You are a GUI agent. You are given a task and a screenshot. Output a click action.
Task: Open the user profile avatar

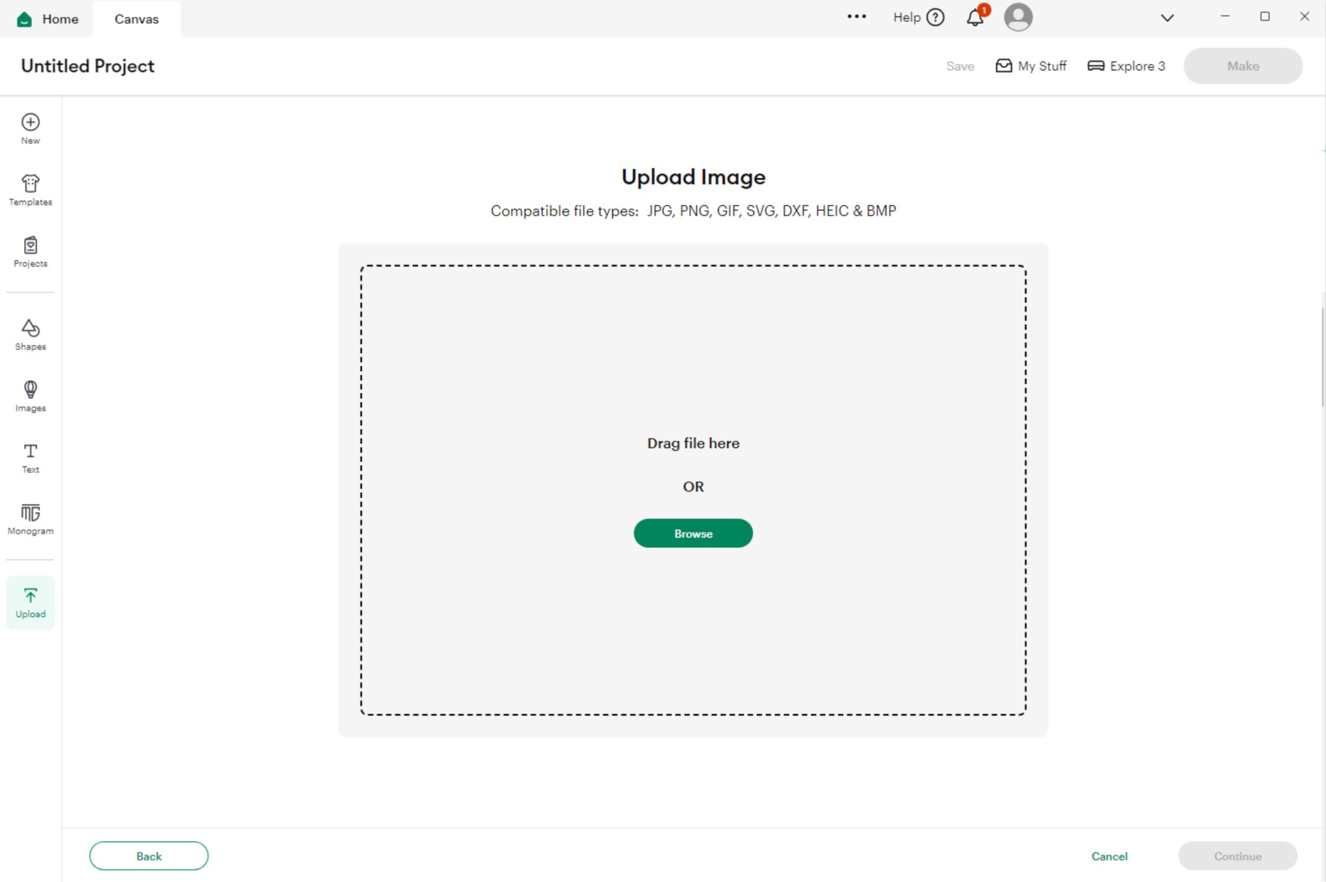(x=1018, y=18)
